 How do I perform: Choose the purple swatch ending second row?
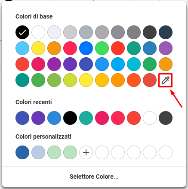(166, 48)
